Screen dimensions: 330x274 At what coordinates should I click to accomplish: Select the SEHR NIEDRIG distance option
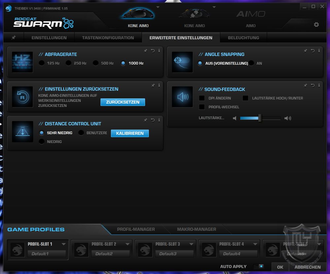tap(42, 133)
